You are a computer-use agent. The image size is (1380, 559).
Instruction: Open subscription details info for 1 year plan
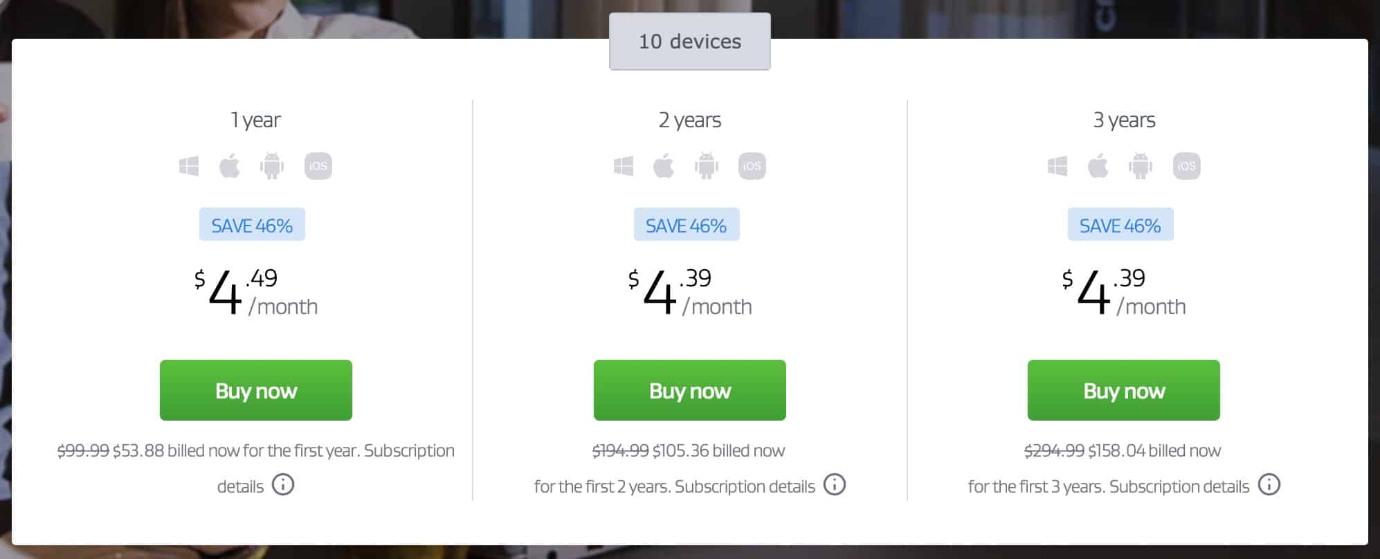tap(283, 484)
